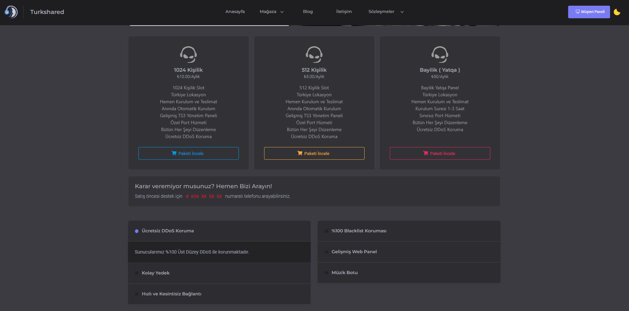Click the red support phone number
Viewport: 629px width, 311px height.
pyautogui.click(x=204, y=196)
